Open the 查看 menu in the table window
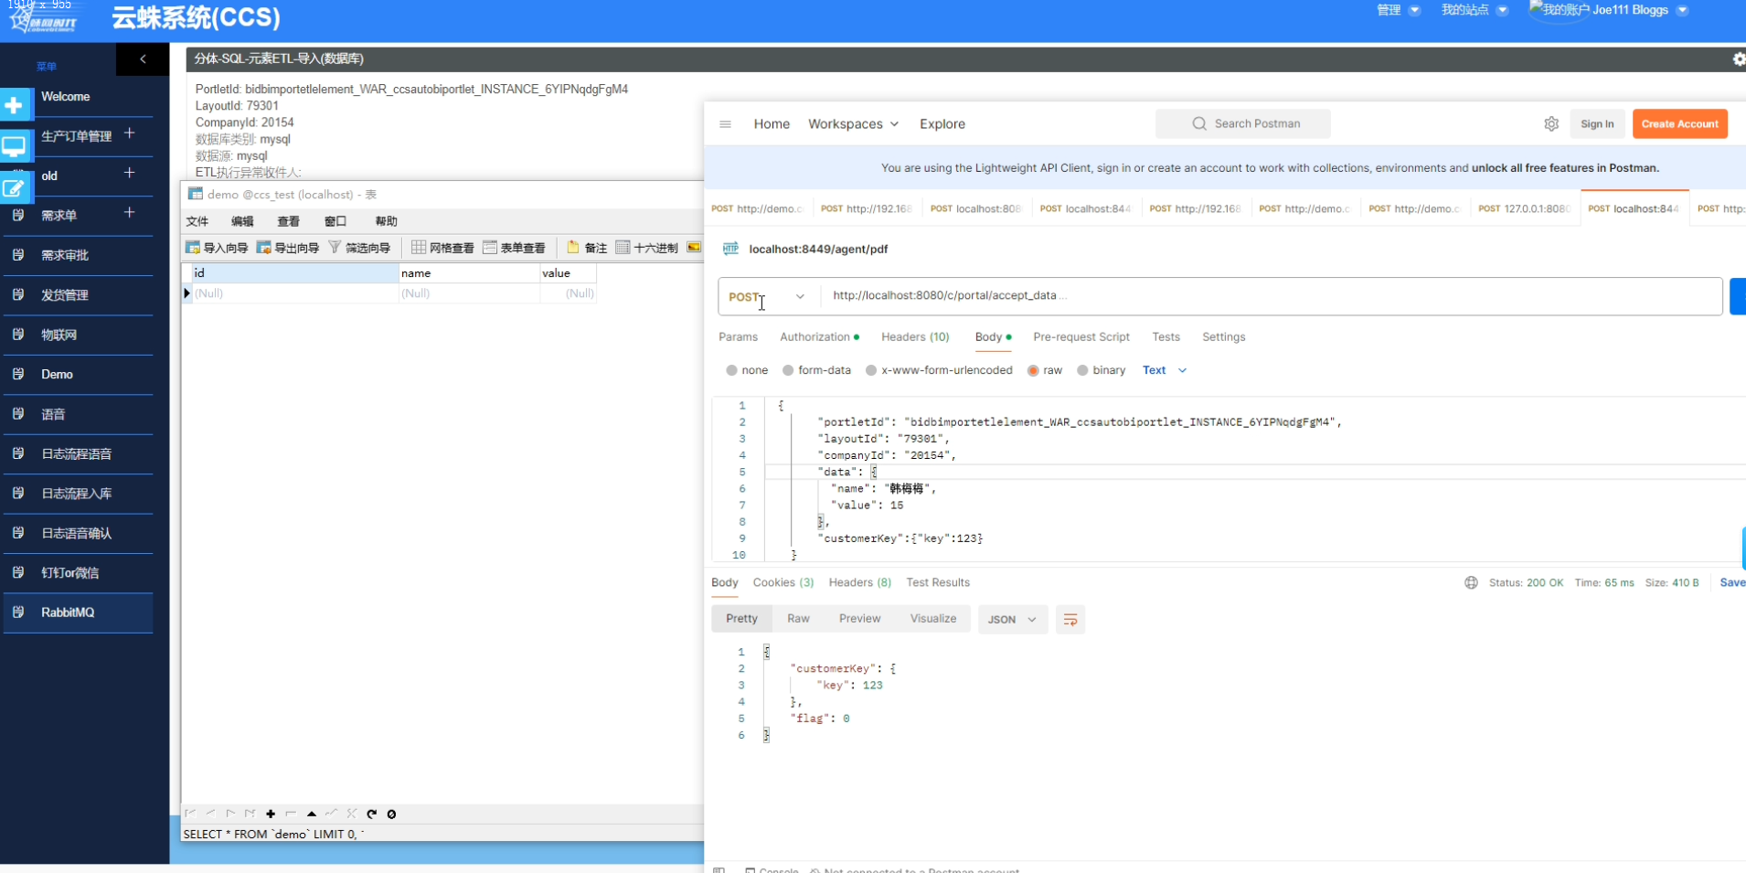1746x873 pixels. [289, 221]
